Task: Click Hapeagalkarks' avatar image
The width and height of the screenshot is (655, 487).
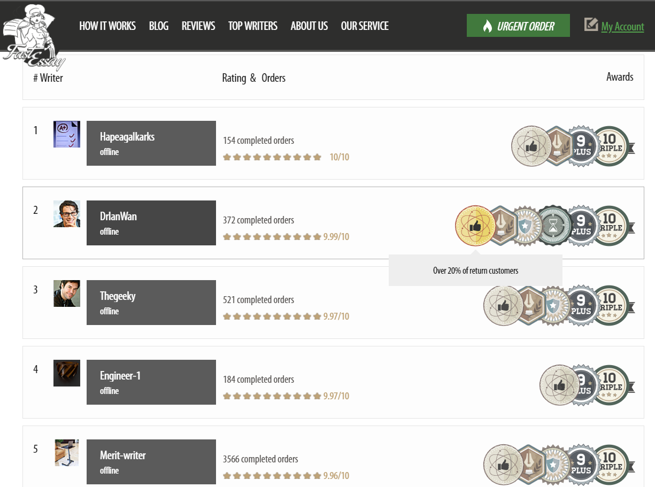Action: click(67, 134)
